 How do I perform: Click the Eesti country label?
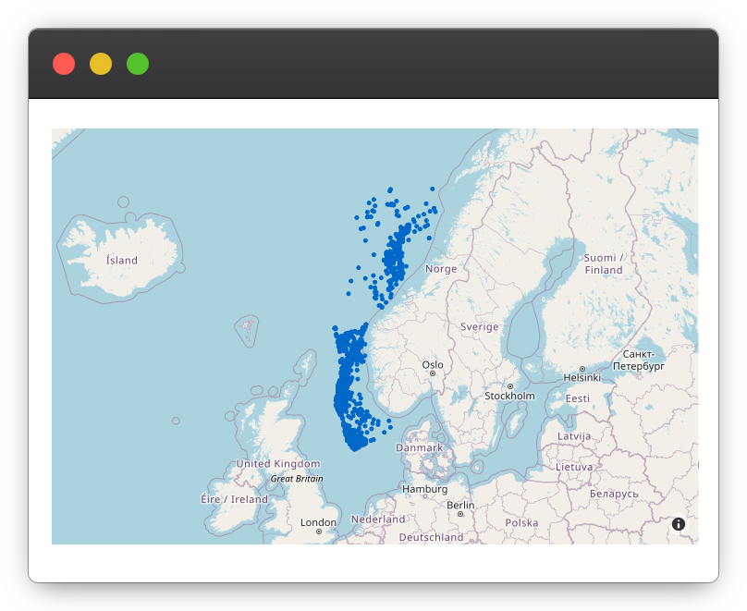point(578,398)
